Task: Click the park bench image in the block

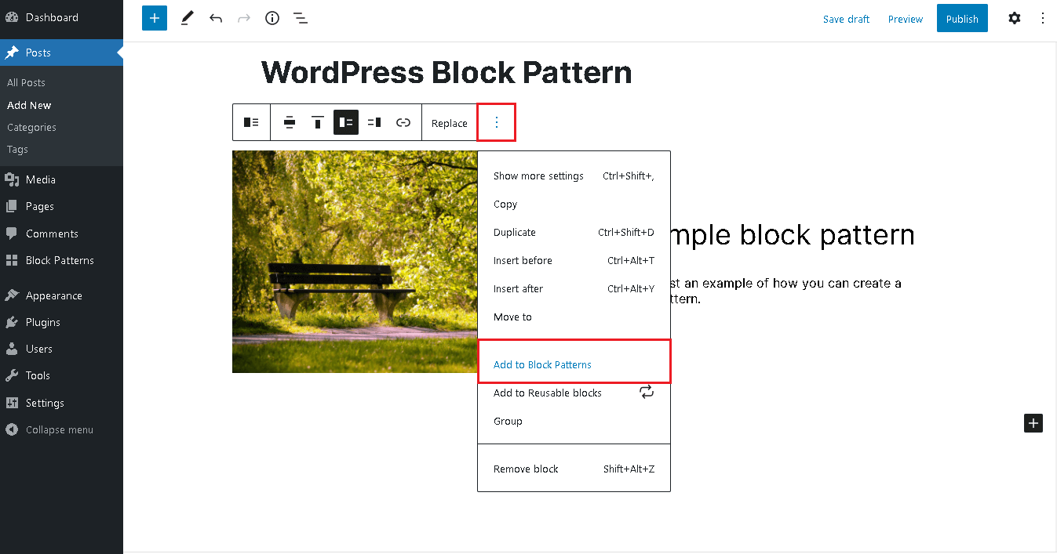Action: click(x=353, y=261)
